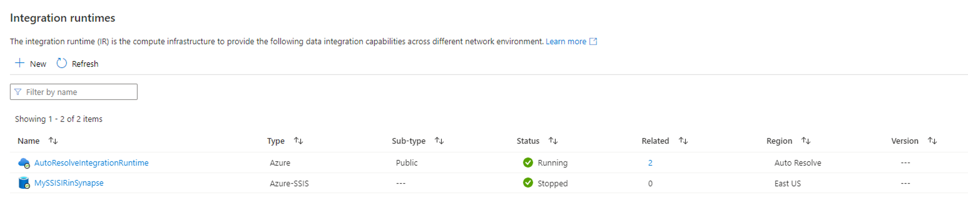
Task: Click the New plus icon
Action: click(x=19, y=63)
